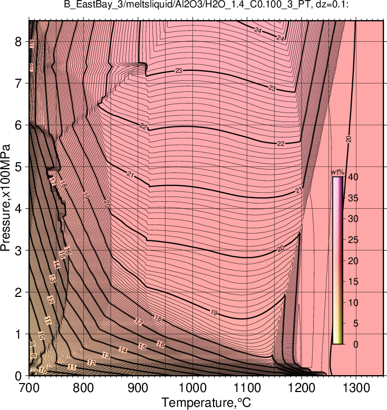Image resolution: width=387 pixels, height=410 pixels.
Task: Click the 18 contour label near 940°C at pressure 1.4
Action: tap(158, 319)
